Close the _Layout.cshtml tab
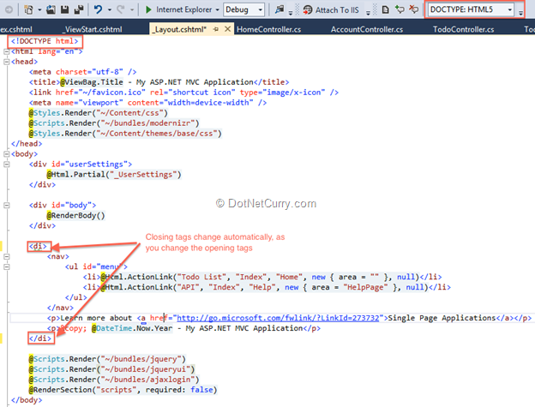Image resolution: width=535 pixels, height=407 pixels. pyautogui.click(x=227, y=29)
